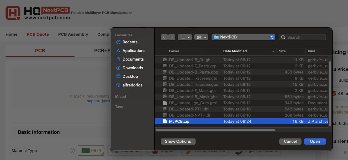The height and width of the screenshot is (160, 348).
Task: Sort by the Date Modified column header
Action: click(x=235, y=51)
